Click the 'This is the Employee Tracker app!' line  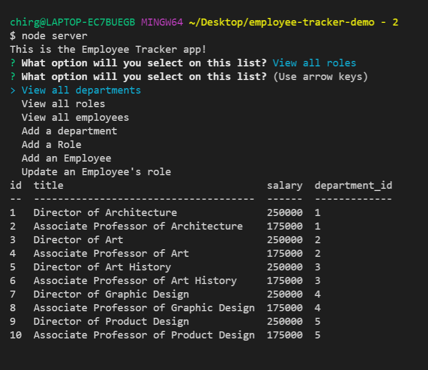(x=108, y=50)
